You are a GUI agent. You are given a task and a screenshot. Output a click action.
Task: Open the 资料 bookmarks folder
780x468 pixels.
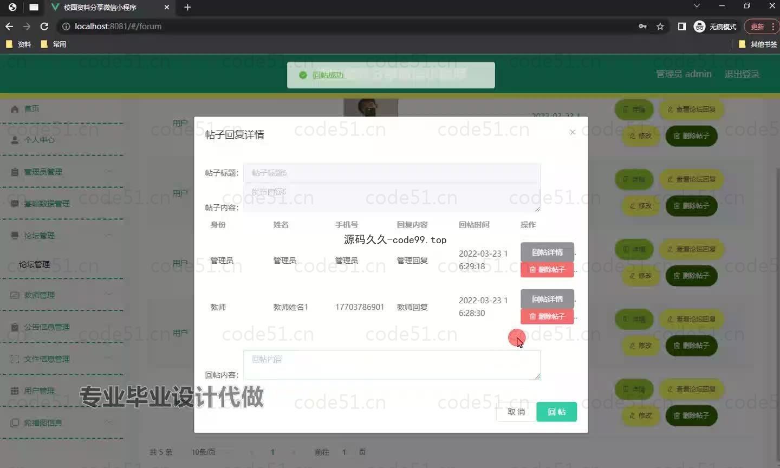18,44
